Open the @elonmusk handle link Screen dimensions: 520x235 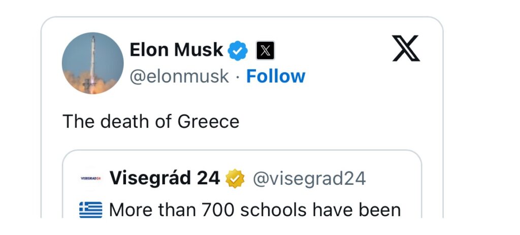[179, 77]
